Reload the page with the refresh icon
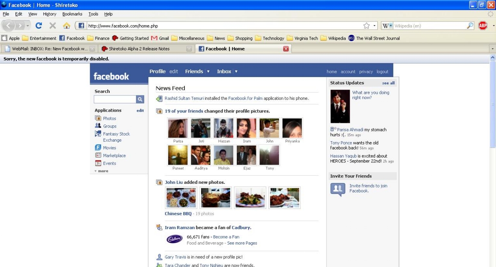 [x=39, y=26]
